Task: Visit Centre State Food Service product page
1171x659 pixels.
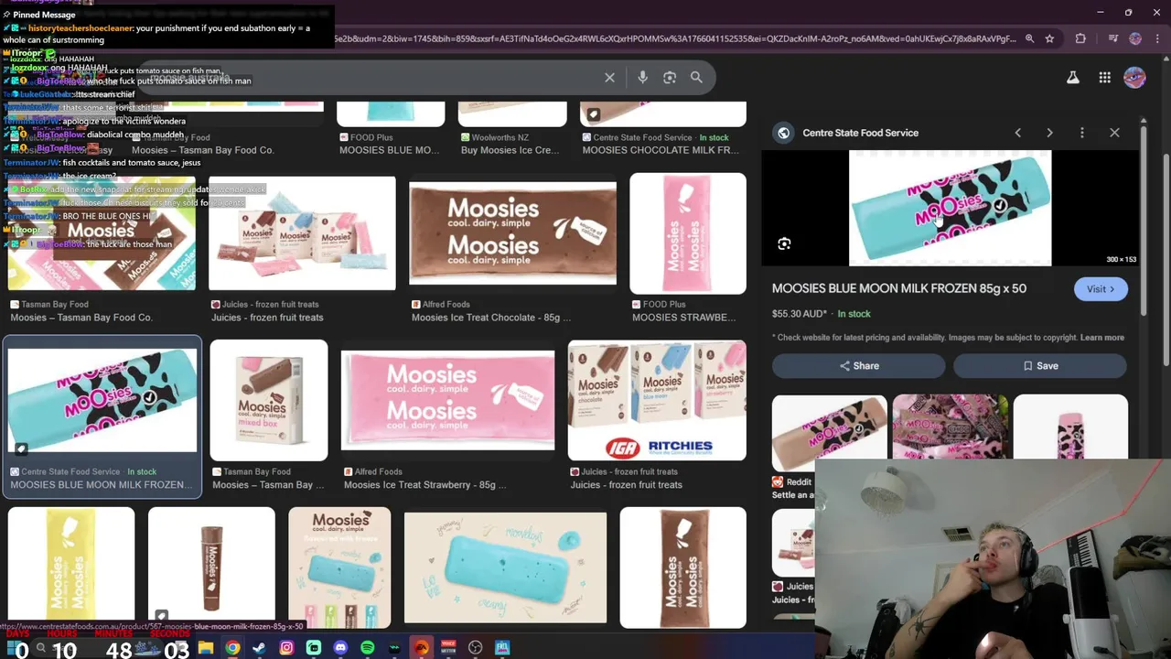Action: (1101, 289)
